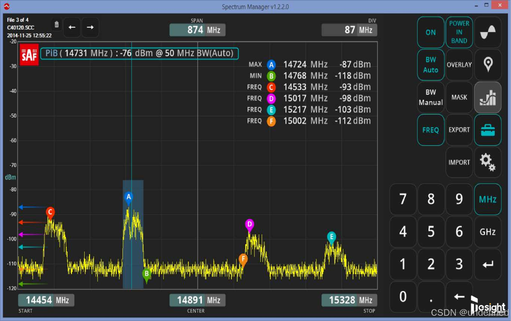
Task: Toggle the FREQ markers button
Action: pyautogui.click(x=431, y=130)
